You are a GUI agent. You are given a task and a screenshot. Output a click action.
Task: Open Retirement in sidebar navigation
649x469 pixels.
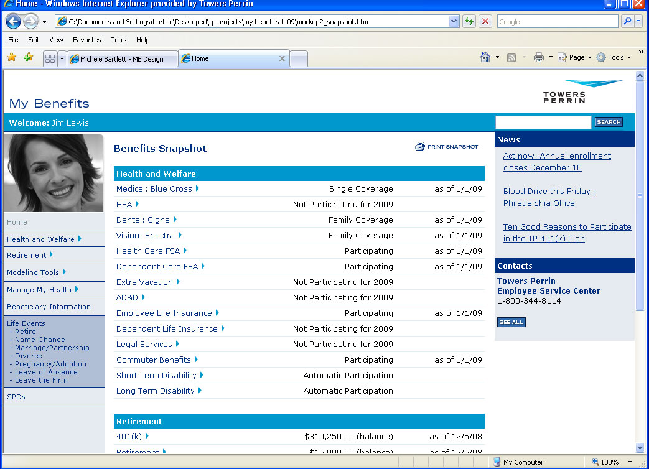click(27, 255)
